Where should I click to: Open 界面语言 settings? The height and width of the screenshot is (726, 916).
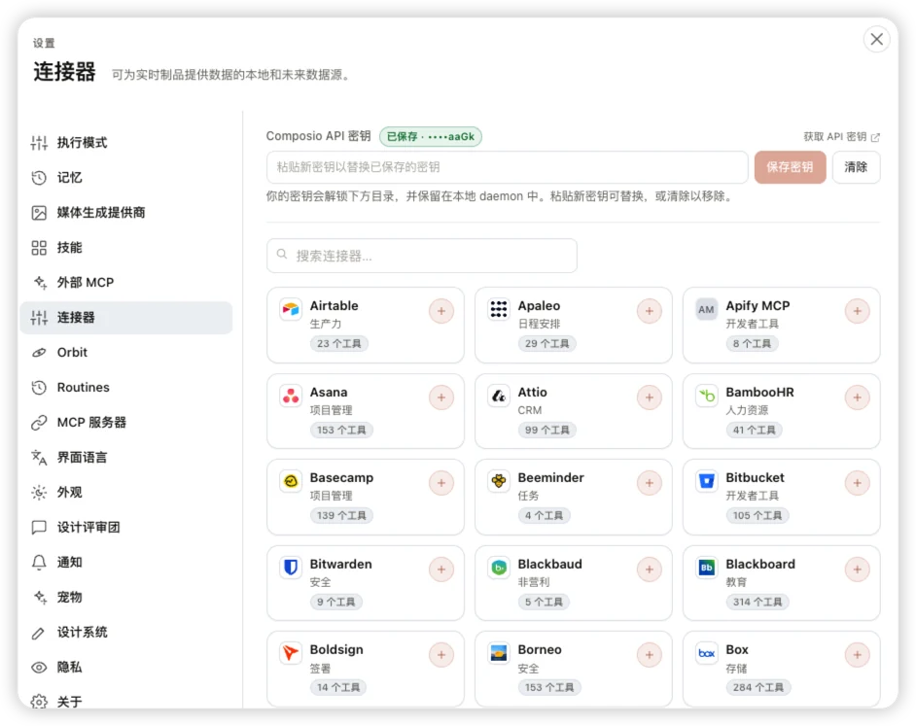point(126,458)
